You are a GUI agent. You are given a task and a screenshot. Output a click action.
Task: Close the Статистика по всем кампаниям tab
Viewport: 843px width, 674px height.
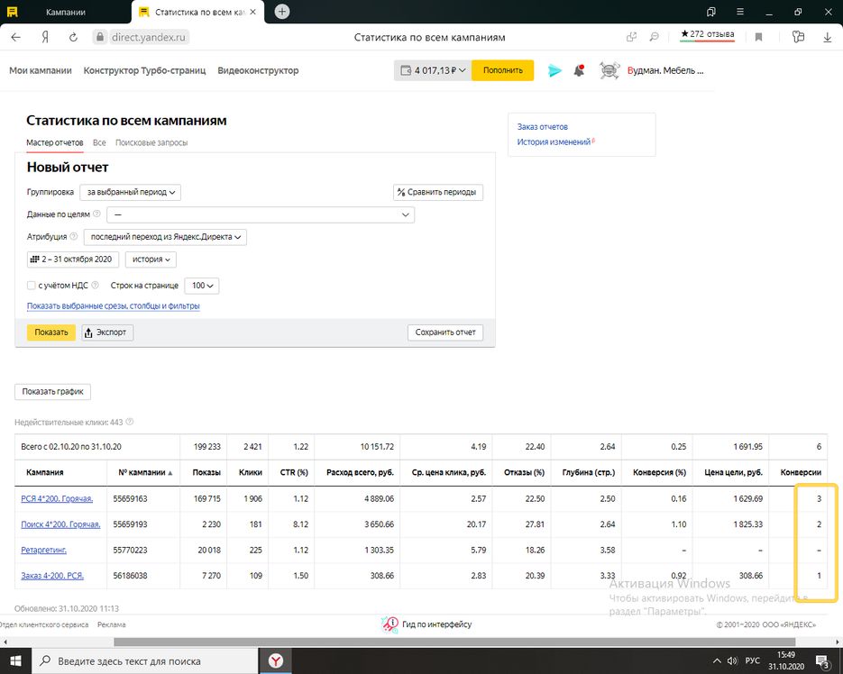click(x=252, y=12)
